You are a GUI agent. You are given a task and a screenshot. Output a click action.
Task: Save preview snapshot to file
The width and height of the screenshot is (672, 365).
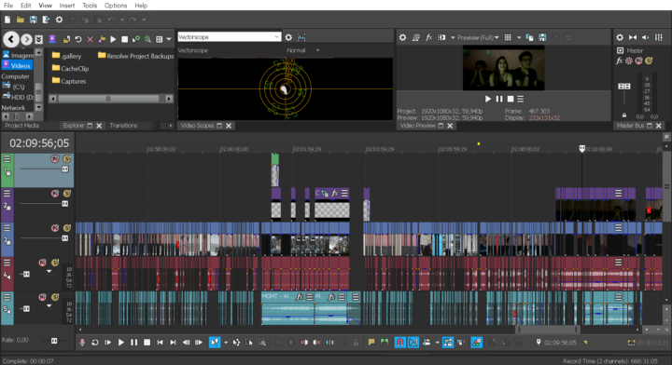click(542, 37)
